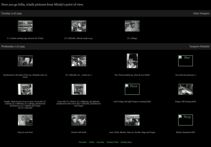Open the 'Guys: McM, Blackie' group photo
This screenshot has width=211, height=147.
point(132,120)
